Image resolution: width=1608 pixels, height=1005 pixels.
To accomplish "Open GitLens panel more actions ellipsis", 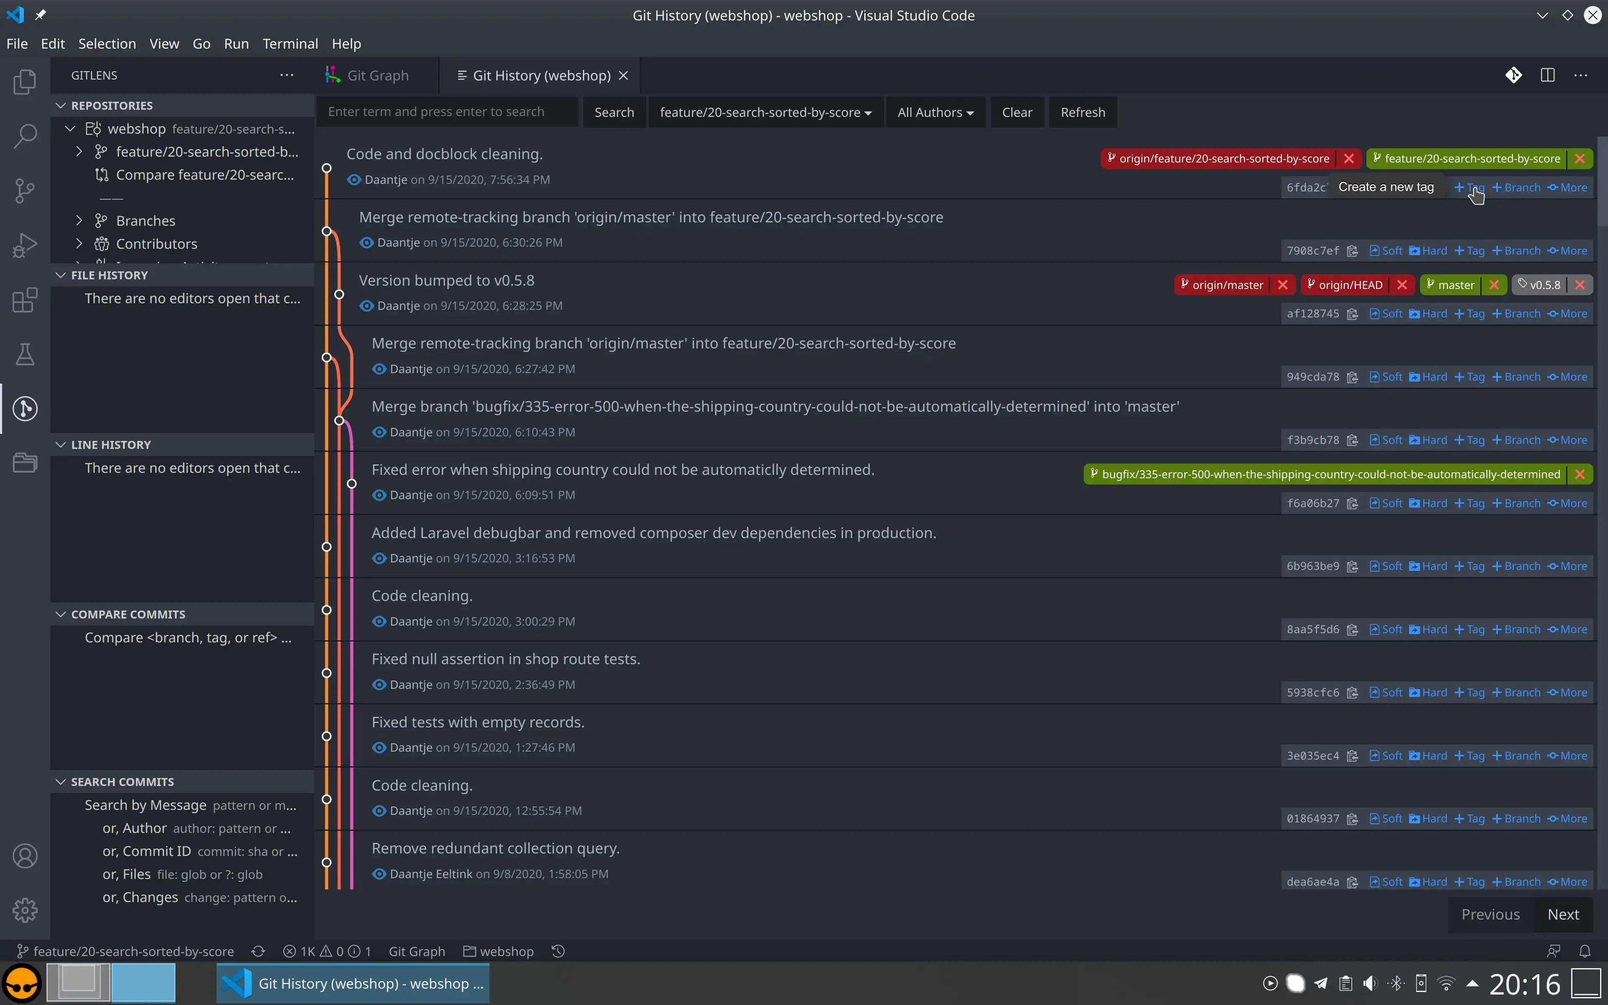I will (286, 75).
